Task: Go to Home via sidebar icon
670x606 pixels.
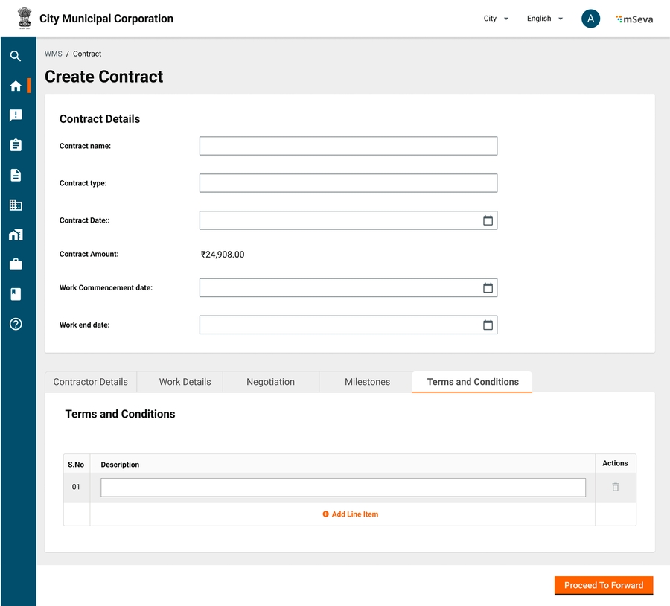Action: click(x=16, y=86)
